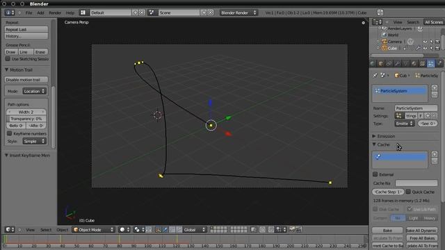Select the translate manipulator arrow icon
Viewport: 445px width, 250px height.
[165, 230]
